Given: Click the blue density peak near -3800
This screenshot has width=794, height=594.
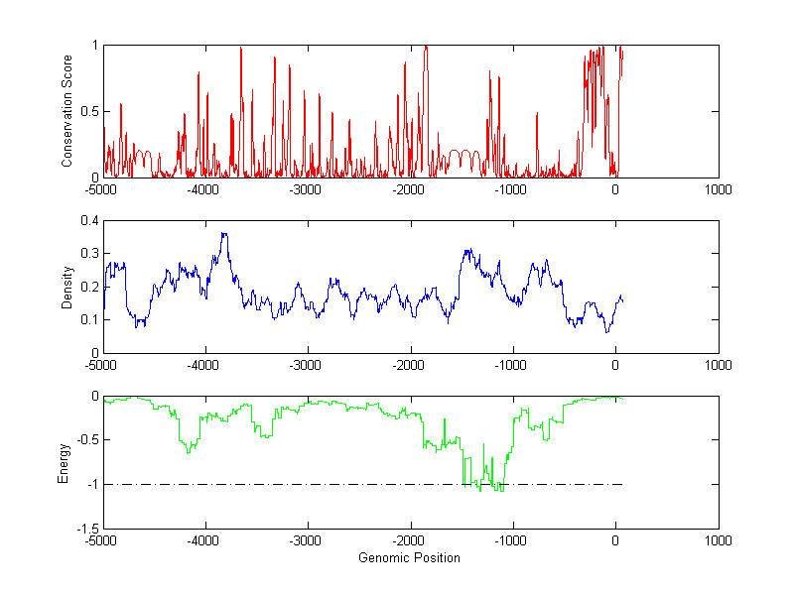Looking at the screenshot, I should pyautogui.click(x=224, y=235).
